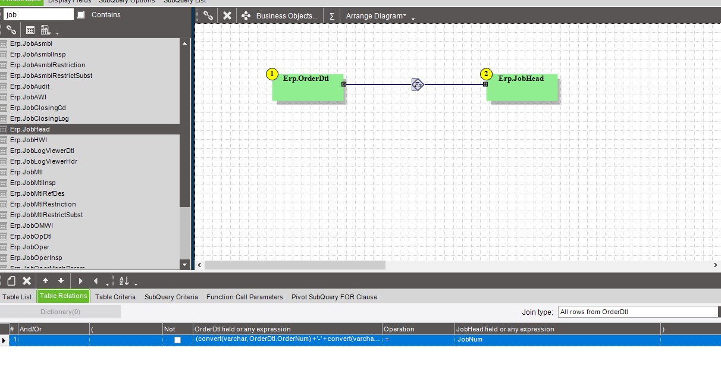The image size is (721, 379).
Task: Click the Dictionary(0) button
Action: [x=60, y=312]
